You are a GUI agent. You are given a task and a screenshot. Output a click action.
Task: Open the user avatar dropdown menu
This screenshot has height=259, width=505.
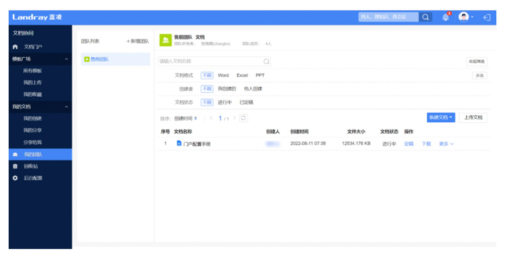[466, 17]
